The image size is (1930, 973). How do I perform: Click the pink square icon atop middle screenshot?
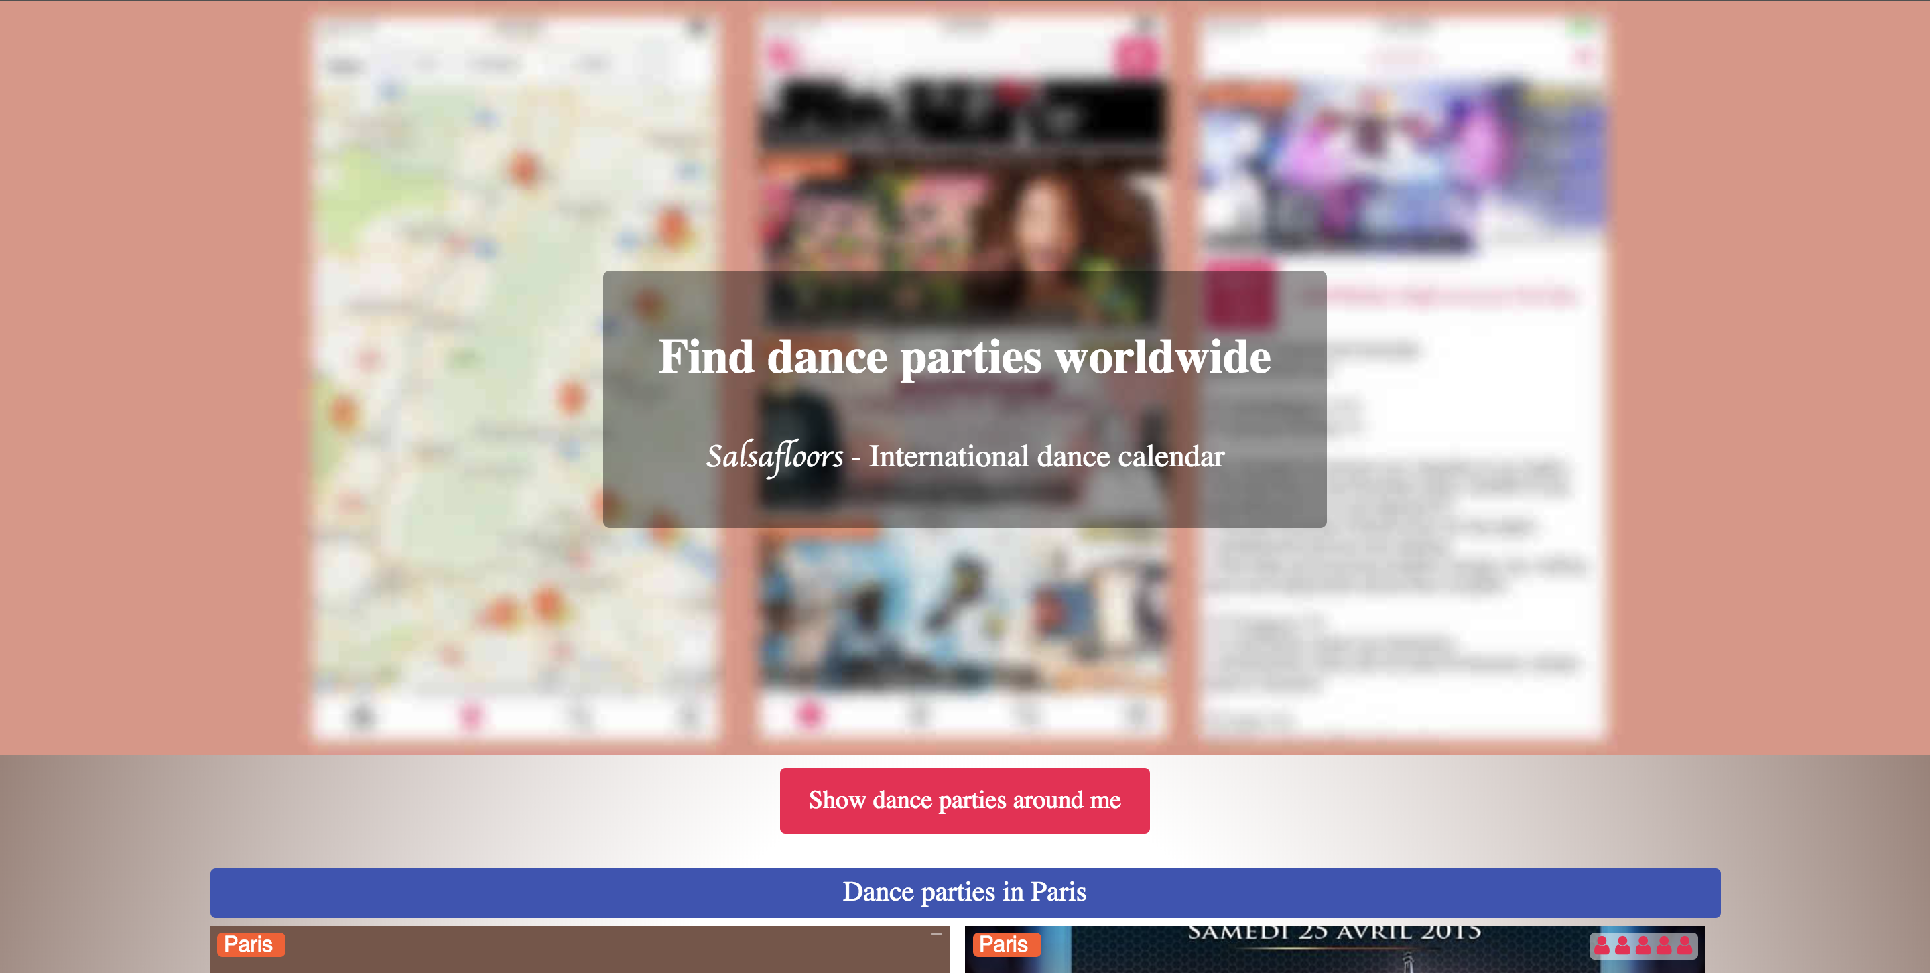(1136, 56)
